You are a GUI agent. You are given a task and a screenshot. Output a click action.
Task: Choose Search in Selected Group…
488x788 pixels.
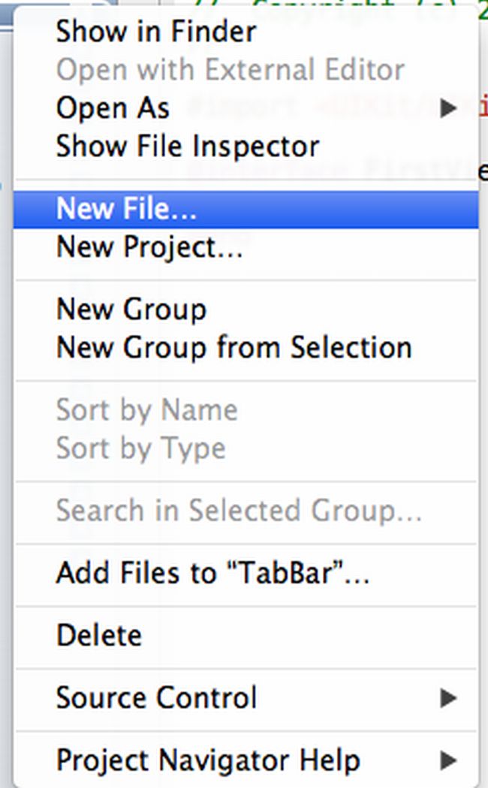(x=239, y=511)
